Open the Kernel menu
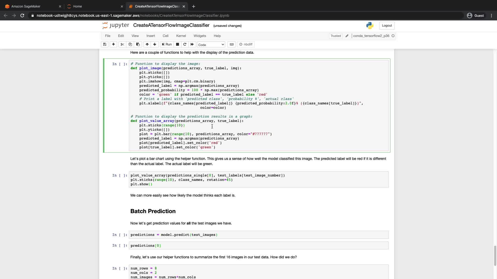497x279 pixels. 181,36
